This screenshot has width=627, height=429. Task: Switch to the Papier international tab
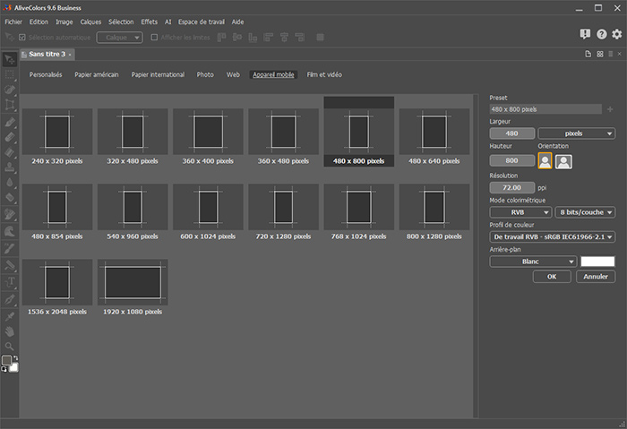[x=158, y=74]
